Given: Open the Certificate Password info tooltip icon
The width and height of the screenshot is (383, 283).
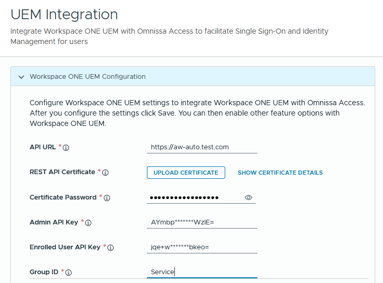Looking at the screenshot, I should click(x=107, y=197).
